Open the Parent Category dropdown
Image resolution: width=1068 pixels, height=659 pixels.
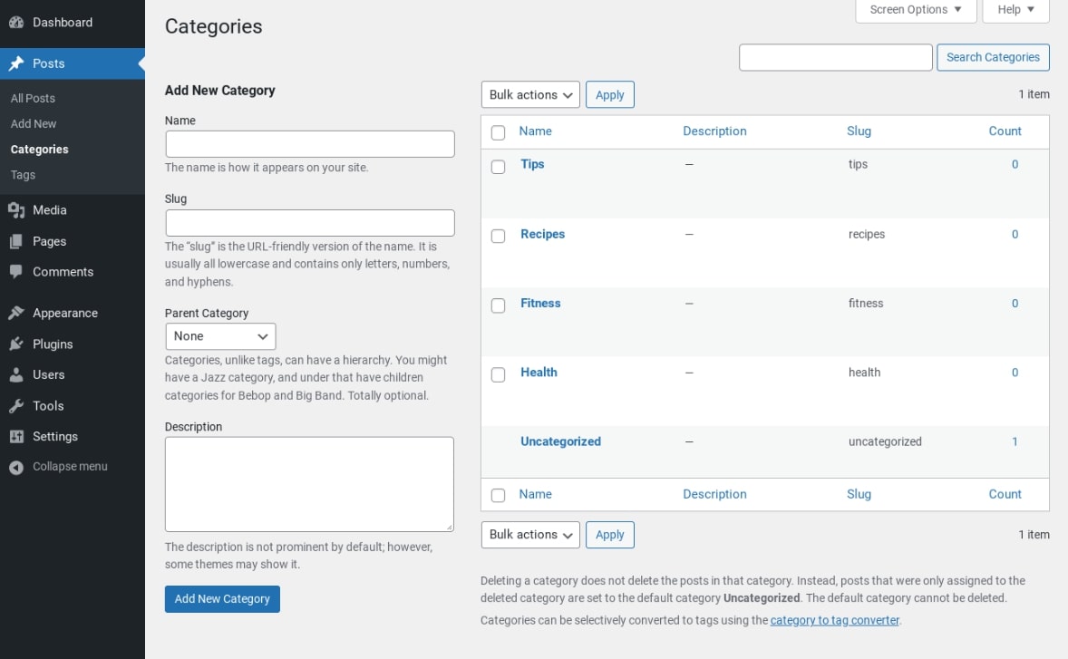click(x=220, y=336)
